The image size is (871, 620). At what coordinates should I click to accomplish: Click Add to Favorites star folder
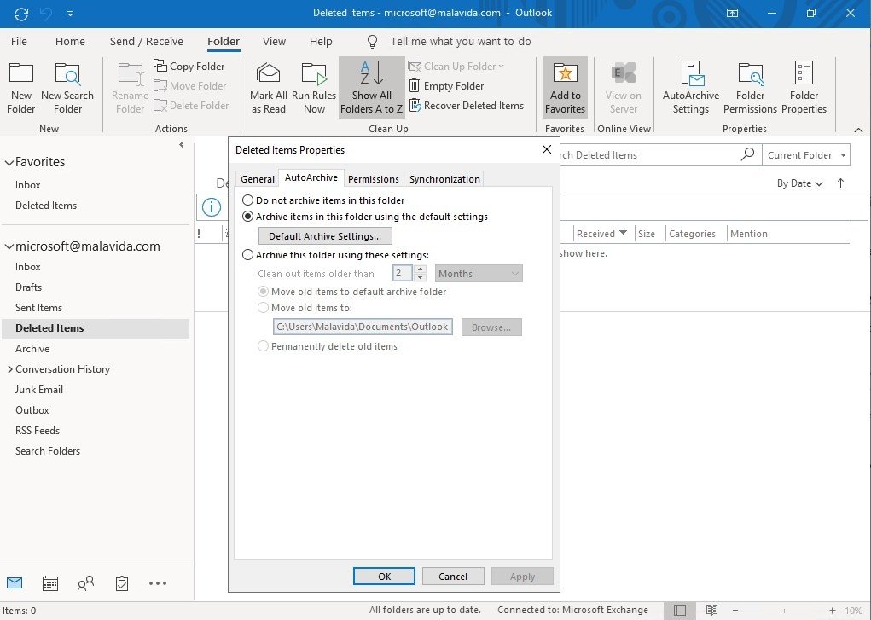click(565, 87)
